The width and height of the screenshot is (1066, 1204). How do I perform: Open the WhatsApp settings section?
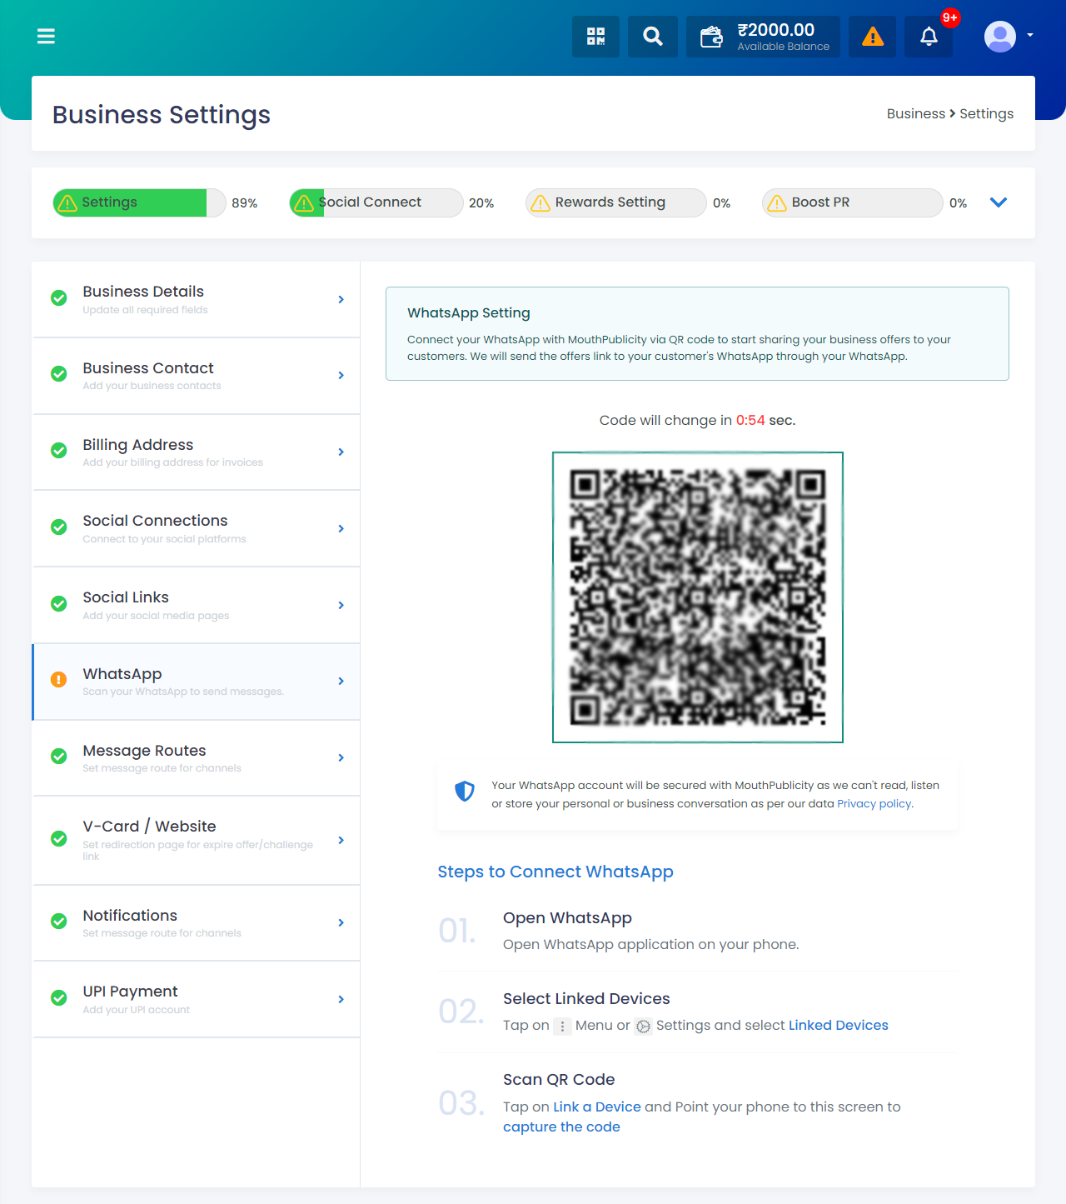[x=197, y=682]
